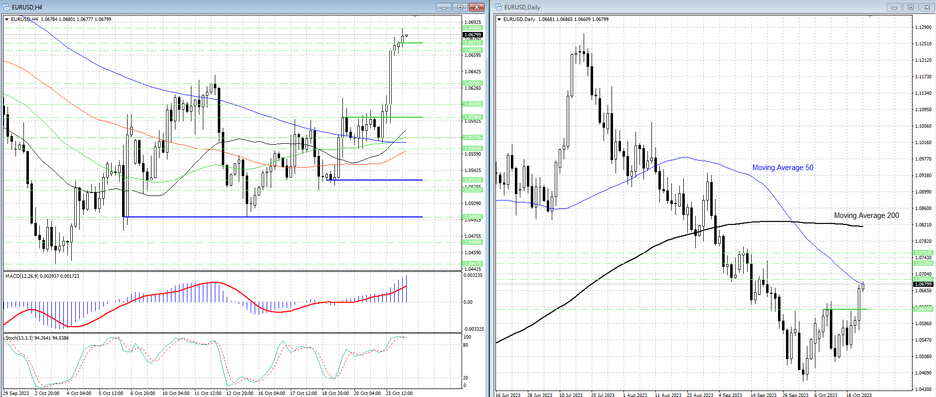Image resolution: width=936 pixels, height=397 pixels.
Task: Restore the EURUSD,Daily chart window
Action: click(911, 7)
